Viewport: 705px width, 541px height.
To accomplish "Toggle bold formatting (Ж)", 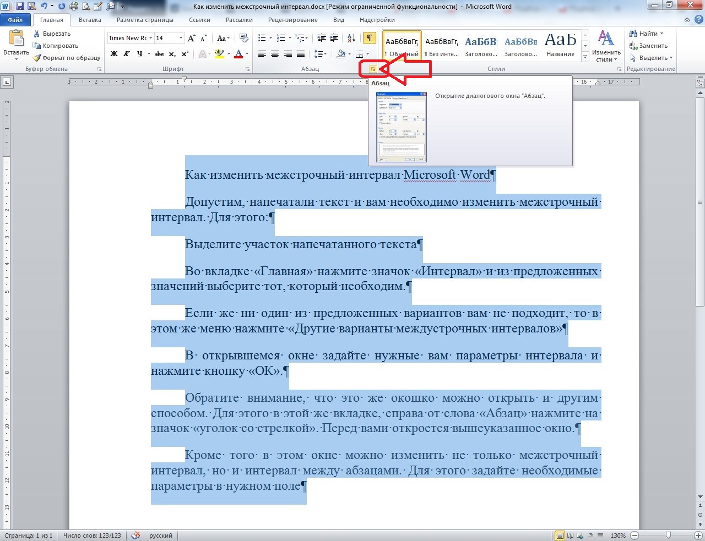I will 114,54.
